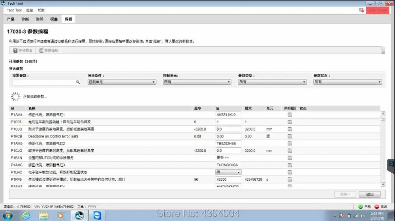Open details icon for row P1FP5
The image size is (395, 221).
[x=290, y=179]
